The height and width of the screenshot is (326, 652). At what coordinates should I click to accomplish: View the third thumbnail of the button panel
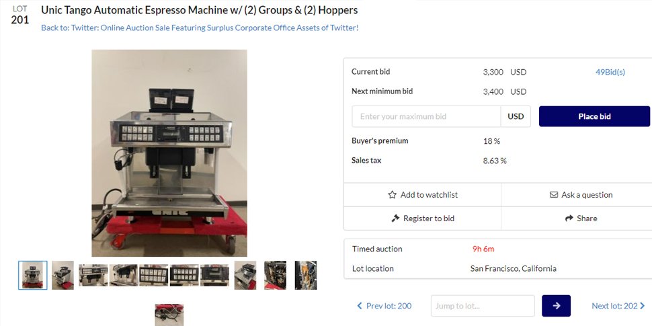pos(93,276)
